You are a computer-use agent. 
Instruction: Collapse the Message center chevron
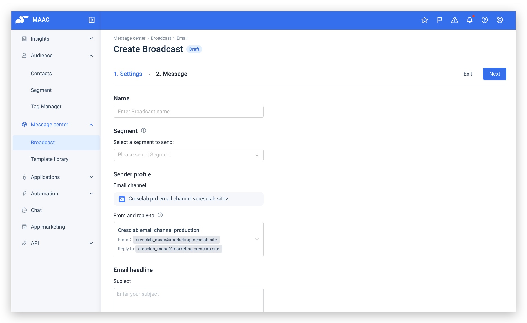tap(91, 125)
